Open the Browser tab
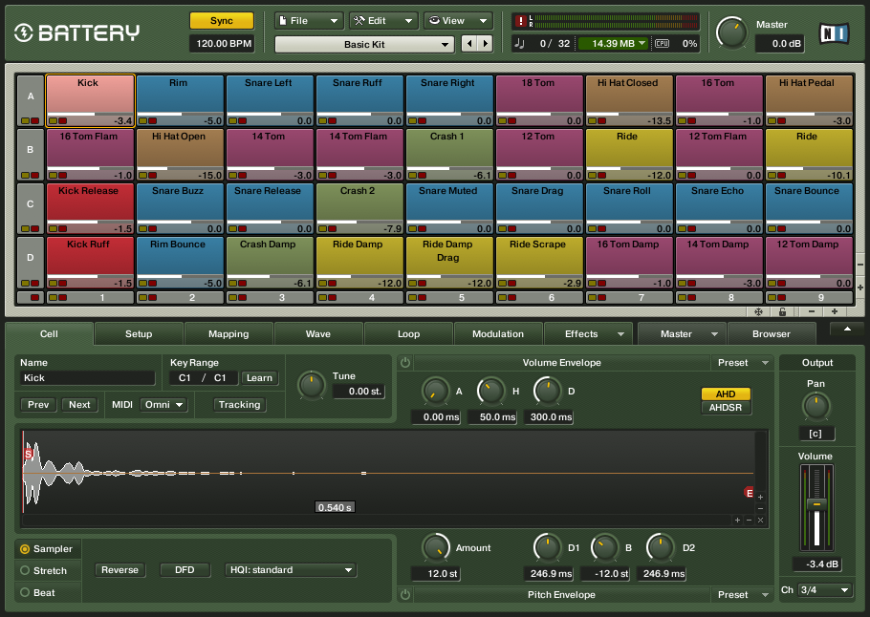 [772, 333]
